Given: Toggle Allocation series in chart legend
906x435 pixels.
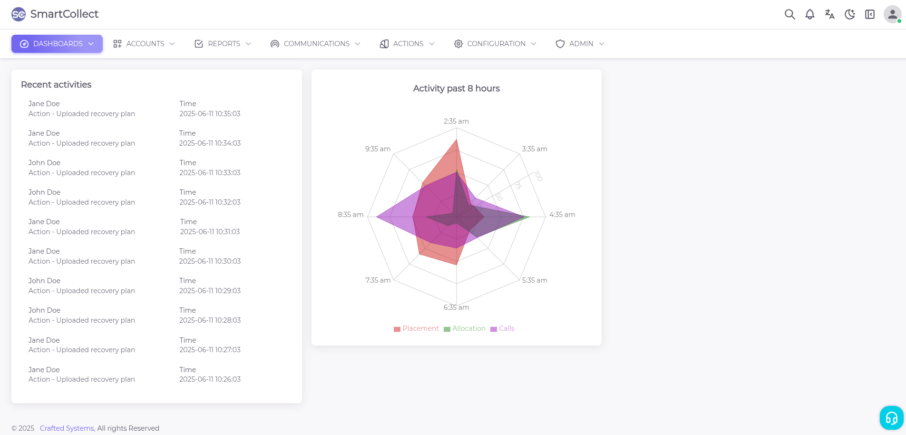Looking at the screenshot, I should (x=465, y=328).
